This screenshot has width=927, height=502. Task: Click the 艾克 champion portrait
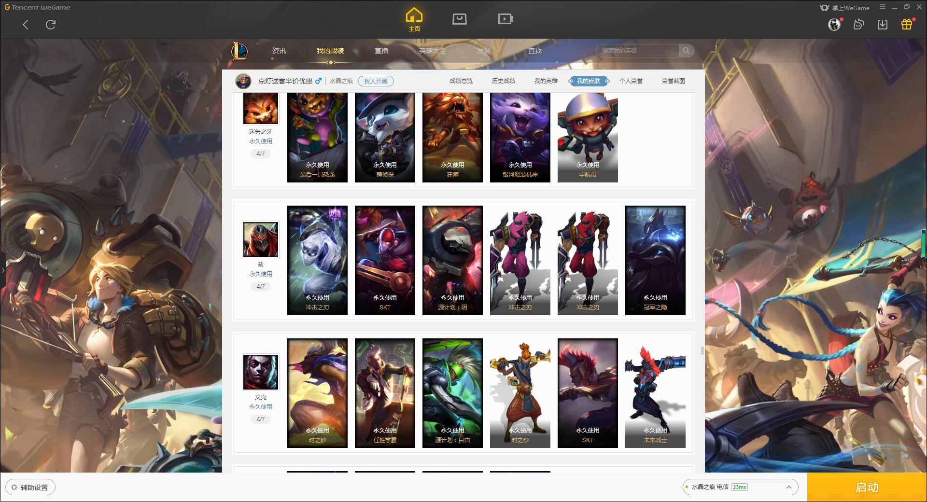pos(261,372)
